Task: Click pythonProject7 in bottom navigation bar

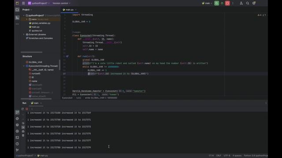Action: click(25, 156)
